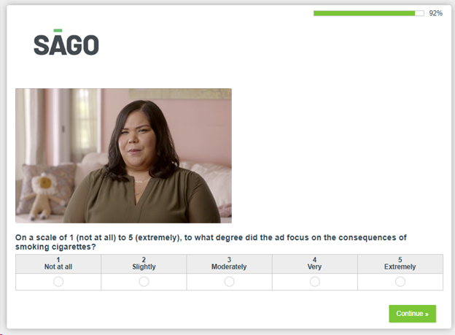The image size is (455, 335).
Task: Click the Slightly column header
Action: pos(144,263)
